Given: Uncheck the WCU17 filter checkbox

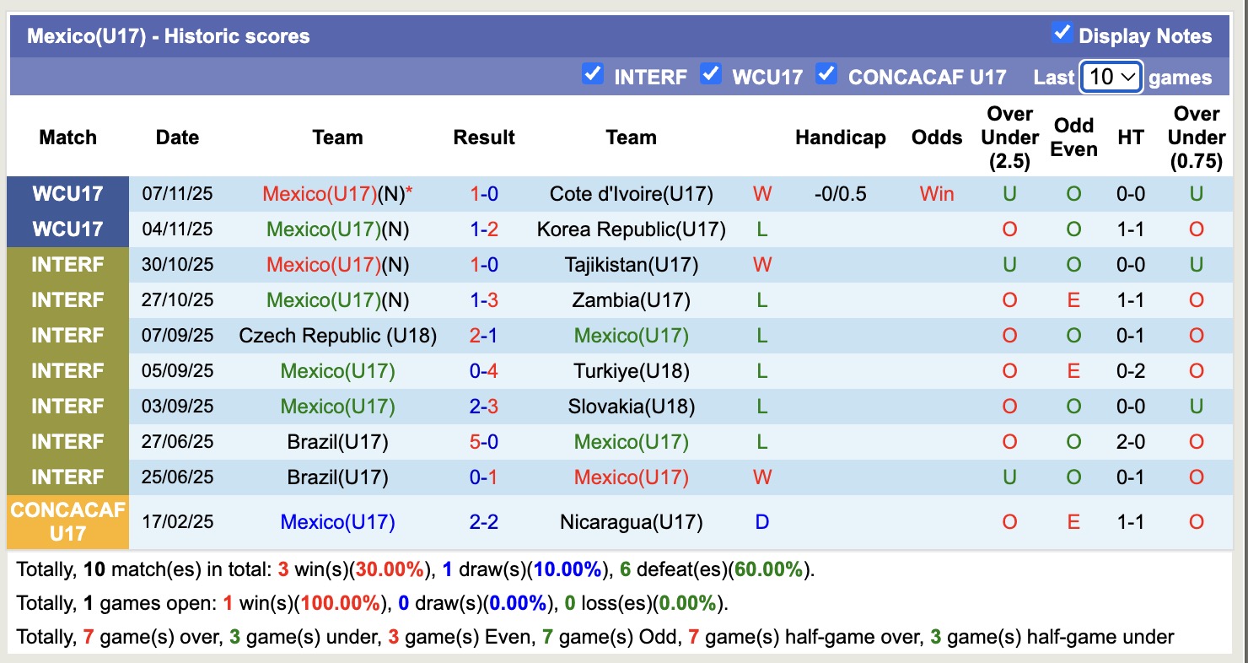Looking at the screenshot, I should (x=711, y=74).
